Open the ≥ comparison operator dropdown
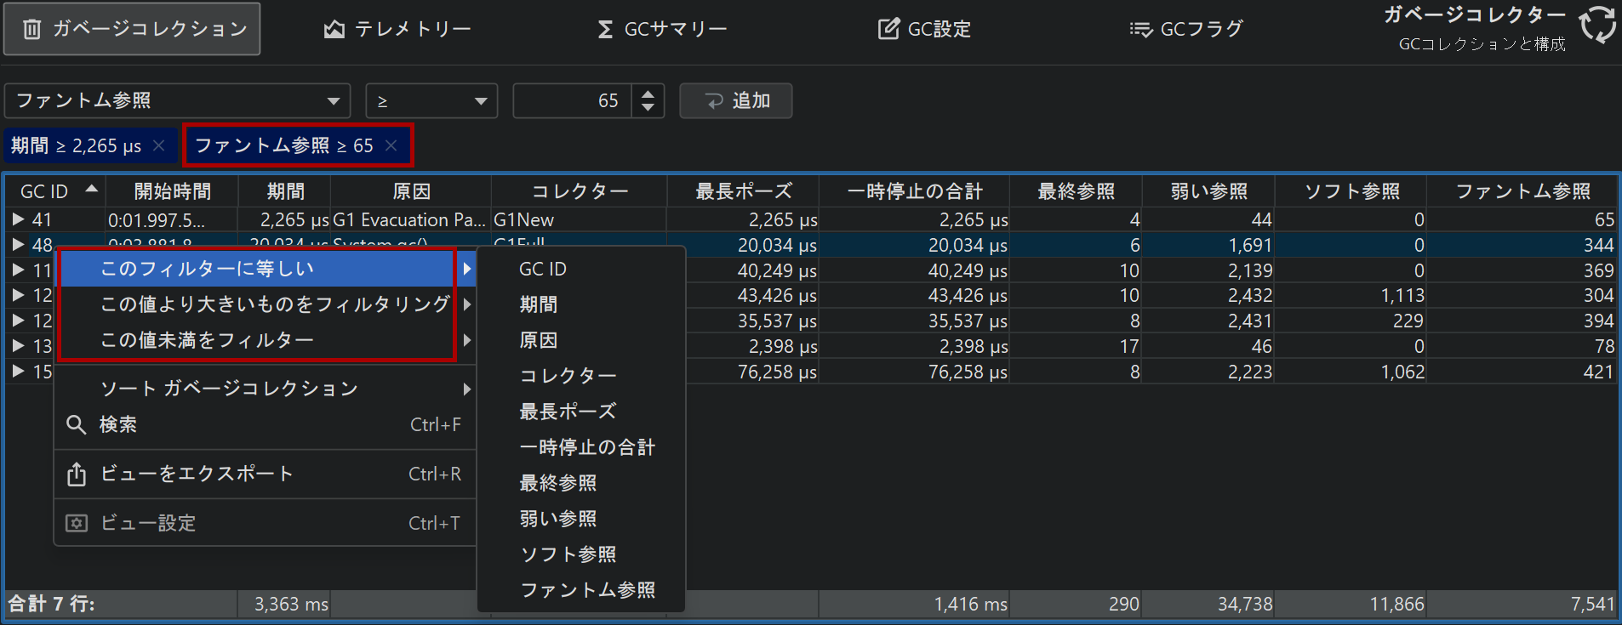 pos(431,101)
